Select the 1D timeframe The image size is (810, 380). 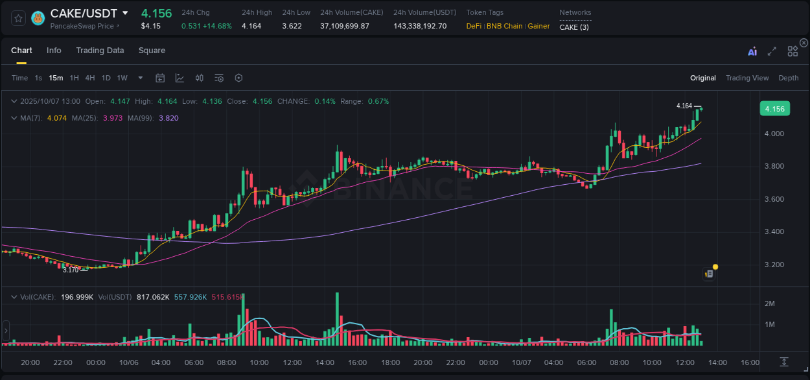(x=106, y=78)
